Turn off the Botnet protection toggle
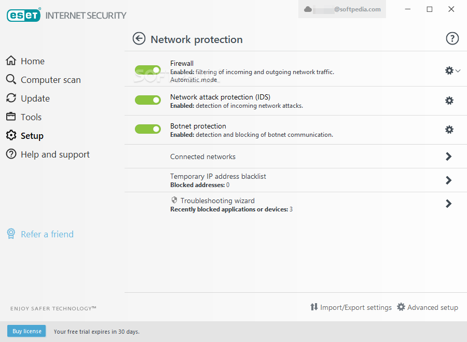Image resolution: width=467 pixels, height=342 pixels. (x=148, y=129)
